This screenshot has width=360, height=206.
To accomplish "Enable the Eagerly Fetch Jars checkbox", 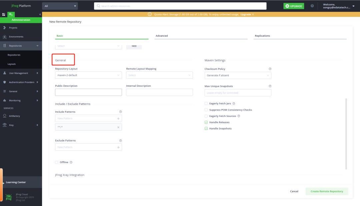I will pyautogui.click(x=206, y=103).
